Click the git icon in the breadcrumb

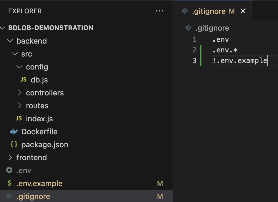point(188,28)
